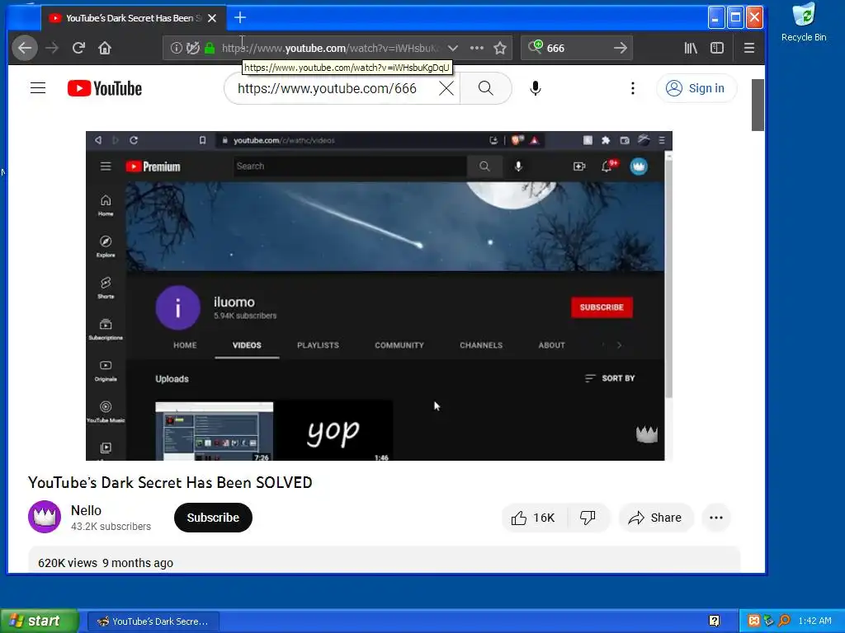Open a new tab with plus
845x633 pixels.
[x=240, y=18]
